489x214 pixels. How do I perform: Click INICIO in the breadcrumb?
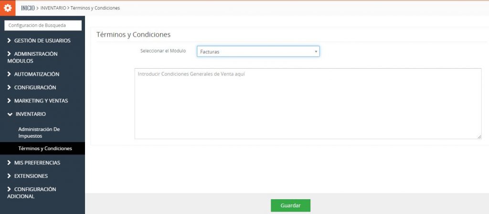point(28,8)
